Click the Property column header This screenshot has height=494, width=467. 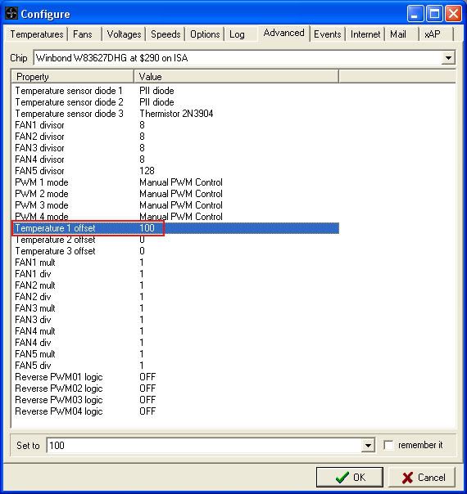coord(73,77)
